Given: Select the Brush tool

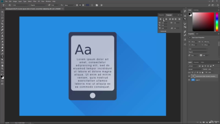Looking at the screenshot, I should [2, 33].
